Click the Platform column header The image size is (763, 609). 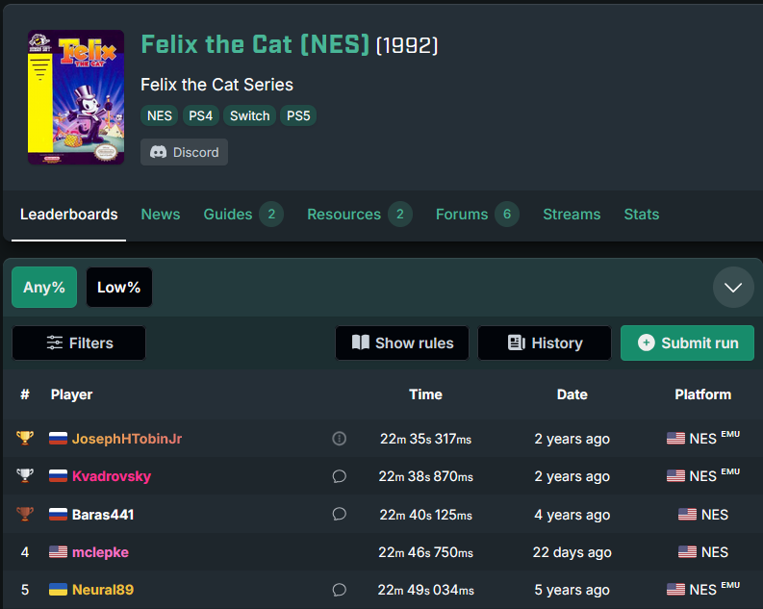pyautogui.click(x=703, y=394)
